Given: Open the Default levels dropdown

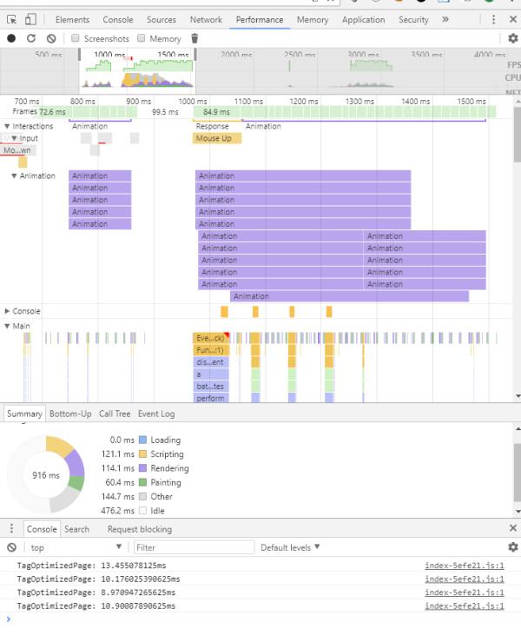Looking at the screenshot, I should [x=290, y=547].
